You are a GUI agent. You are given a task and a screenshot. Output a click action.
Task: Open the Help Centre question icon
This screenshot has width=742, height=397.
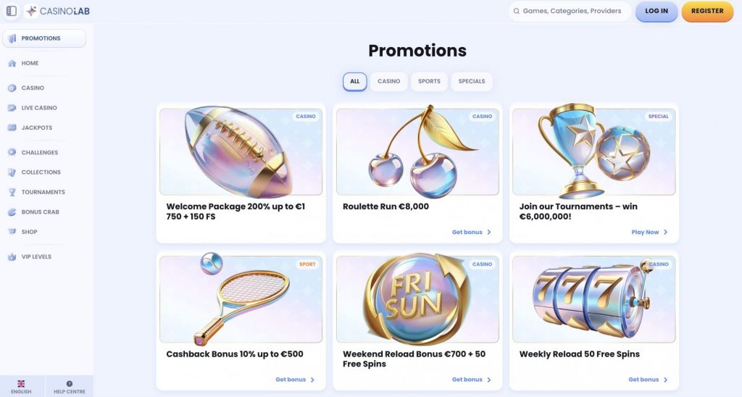pyautogui.click(x=70, y=384)
